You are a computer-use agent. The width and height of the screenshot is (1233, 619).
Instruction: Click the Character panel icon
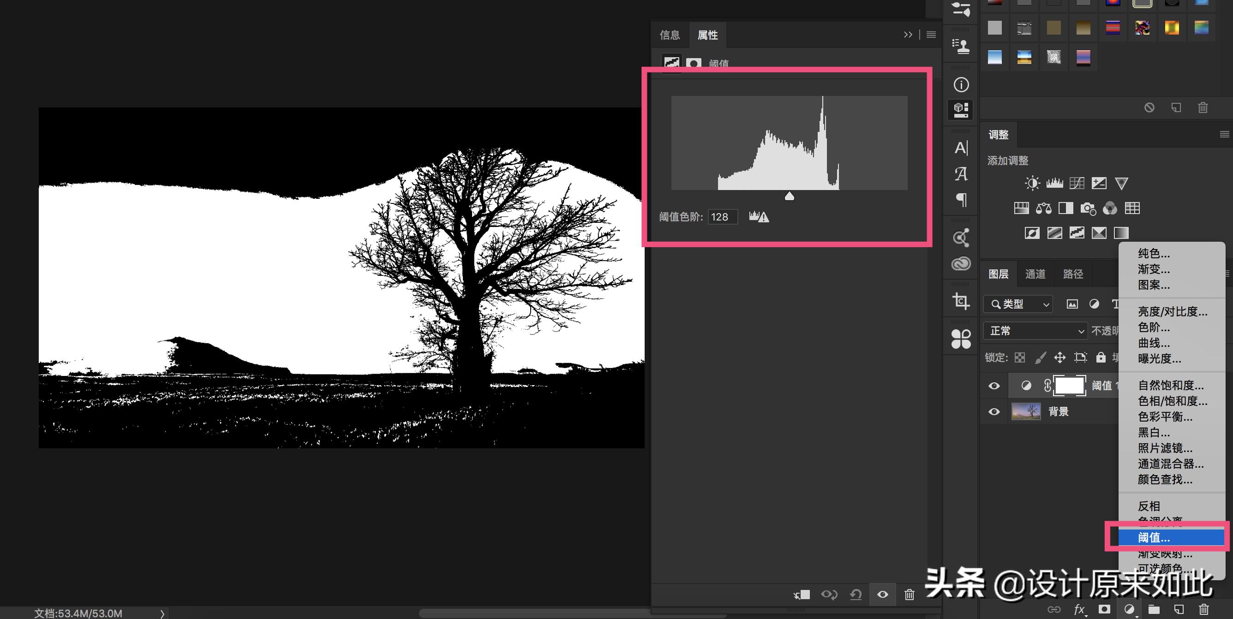pyautogui.click(x=961, y=148)
